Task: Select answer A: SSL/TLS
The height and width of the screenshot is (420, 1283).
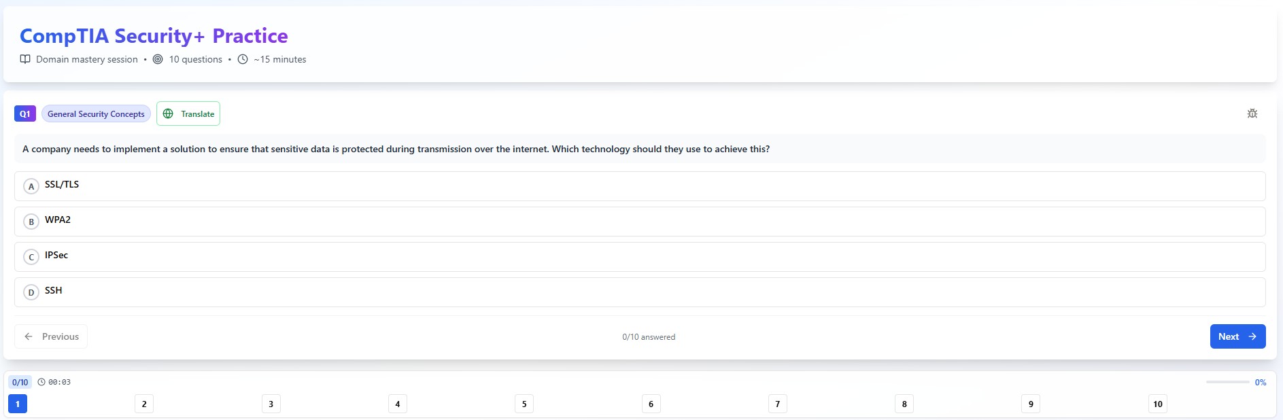Action: 639,186
